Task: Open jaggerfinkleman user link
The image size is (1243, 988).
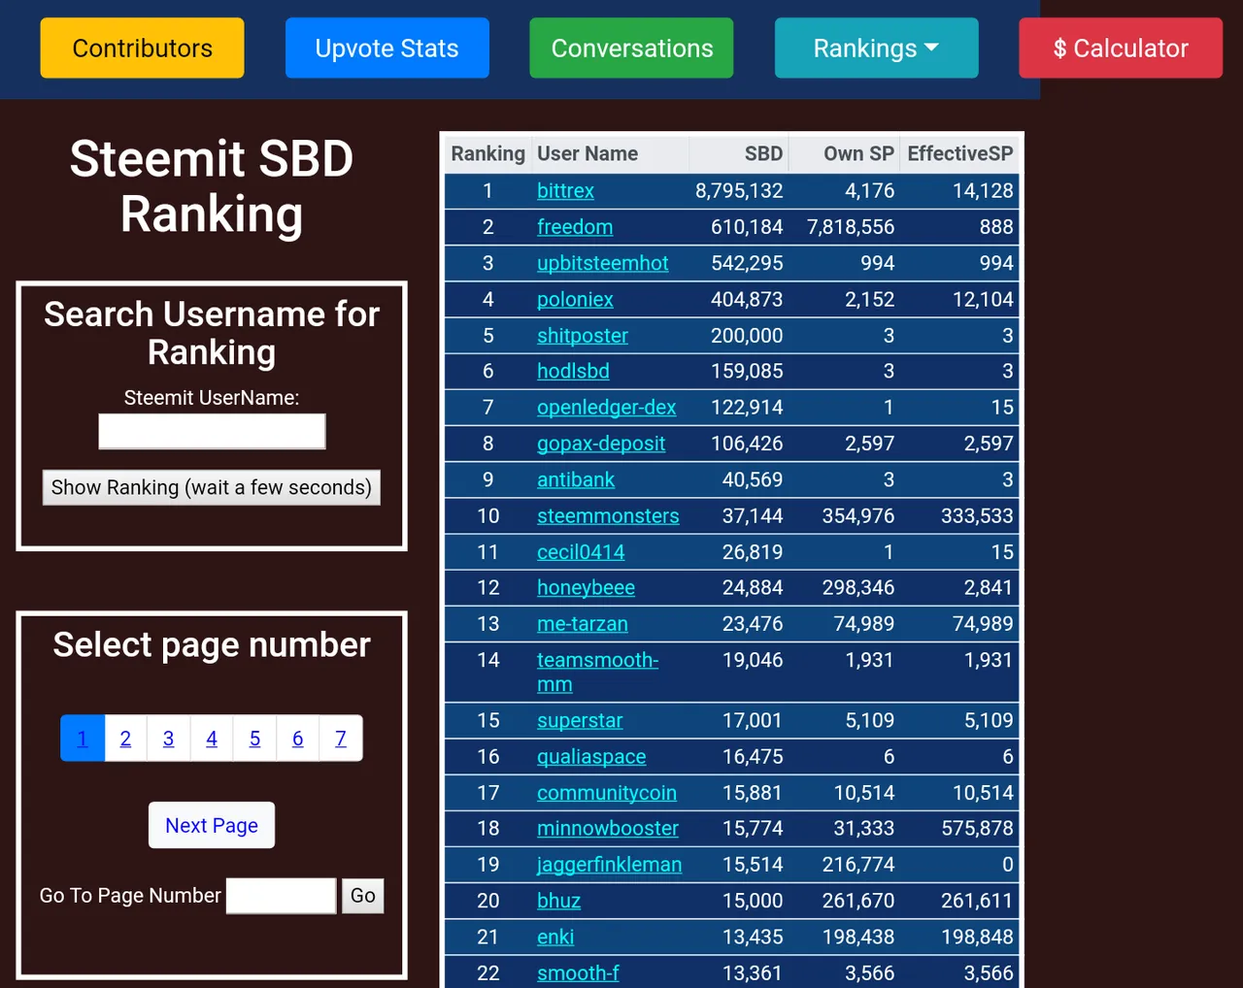Action: click(x=610, y=864)
